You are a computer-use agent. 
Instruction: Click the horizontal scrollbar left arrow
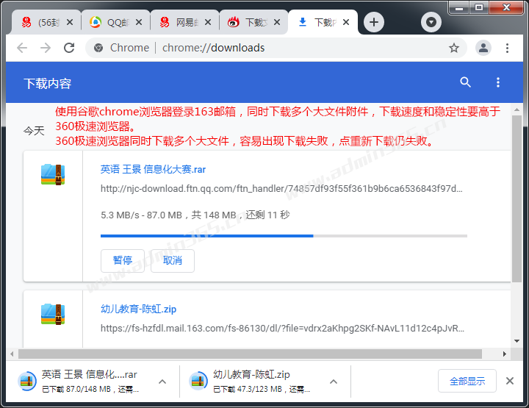click(x=12, y=354)
